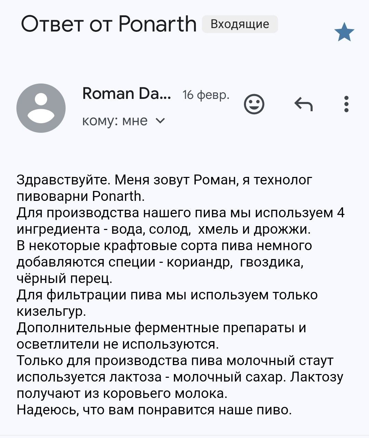Tap the line about ферментные препараты

[161, 328]
